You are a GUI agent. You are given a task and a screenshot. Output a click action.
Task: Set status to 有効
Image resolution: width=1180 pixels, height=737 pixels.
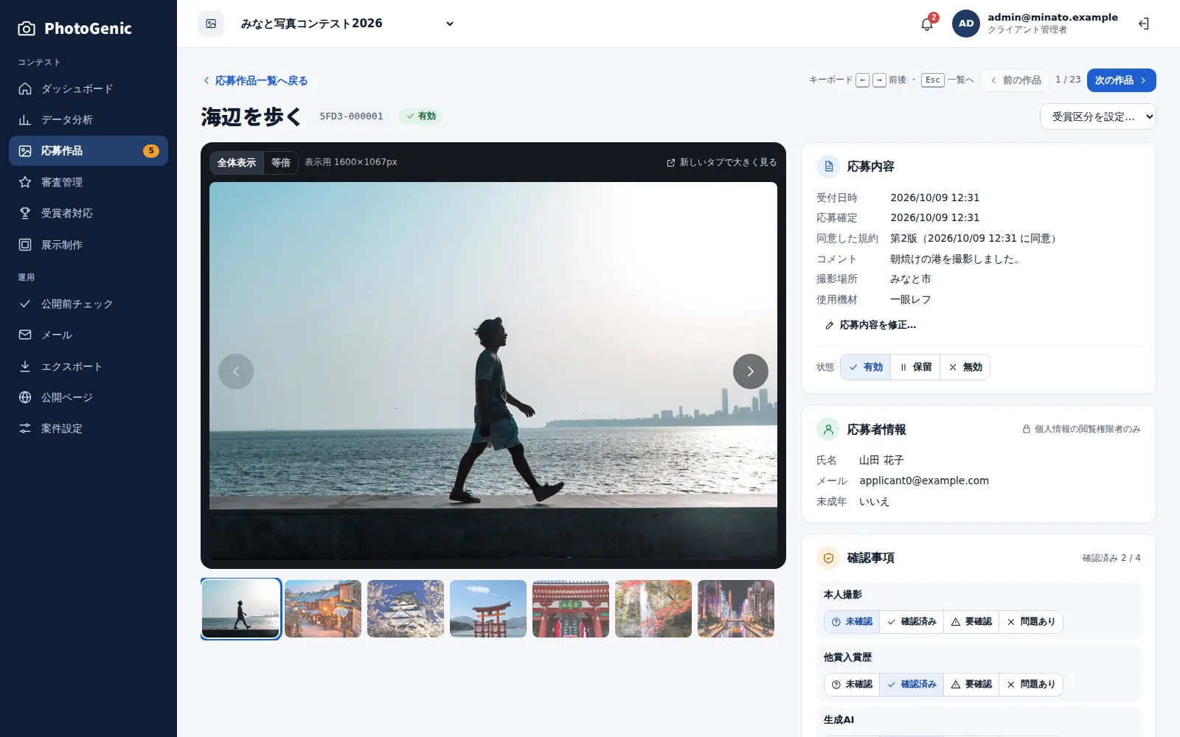[x=866, y=367]
